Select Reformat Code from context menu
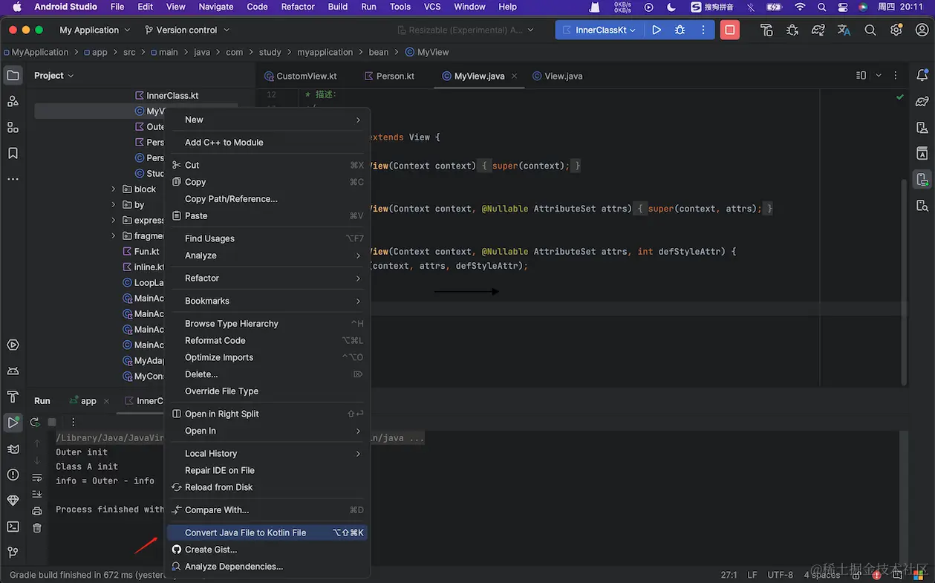 tap(267, 341)
